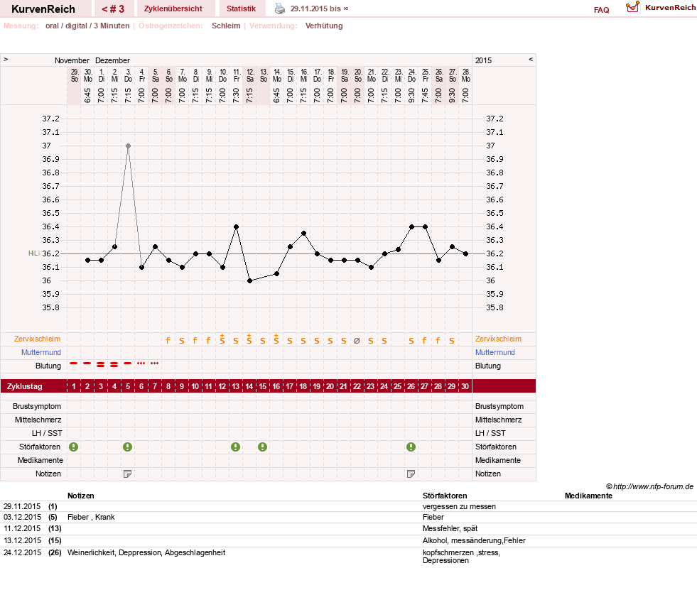The width and height of the screenshot is (697, 590).
Task: Click the Störfaktoren warning icon on cycle day 5
Action: tap(128, 447)
